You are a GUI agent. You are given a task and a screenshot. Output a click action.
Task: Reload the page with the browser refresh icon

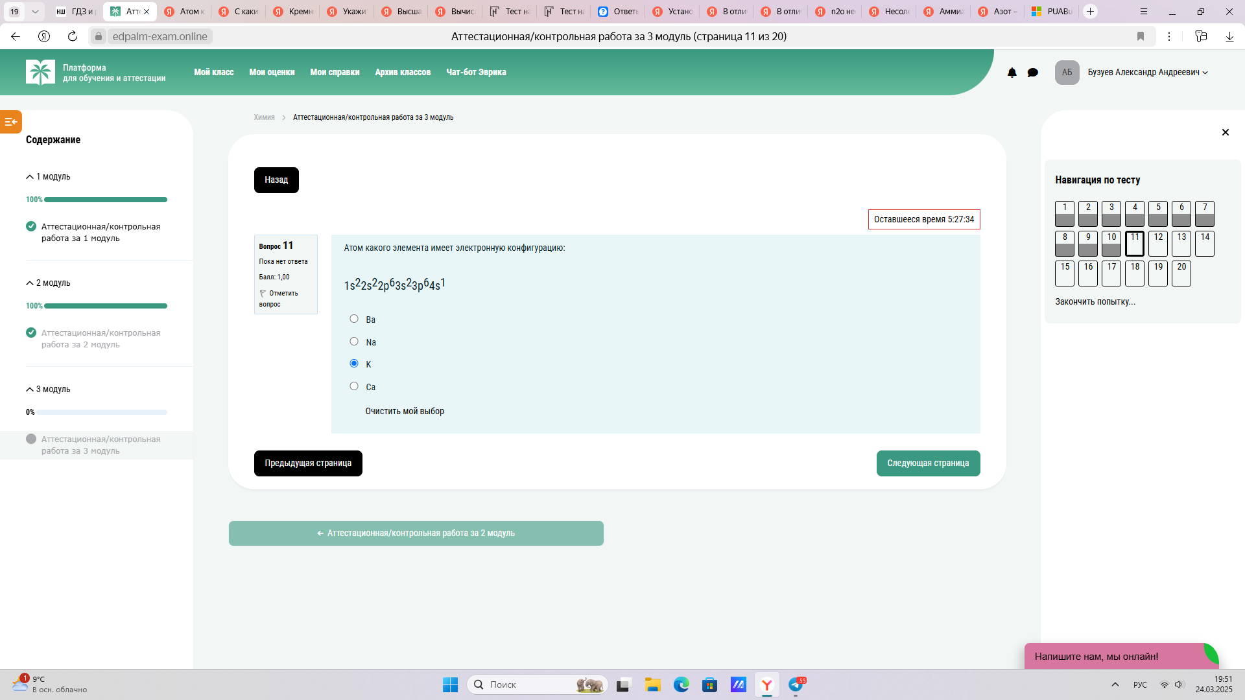coord(73,36)
